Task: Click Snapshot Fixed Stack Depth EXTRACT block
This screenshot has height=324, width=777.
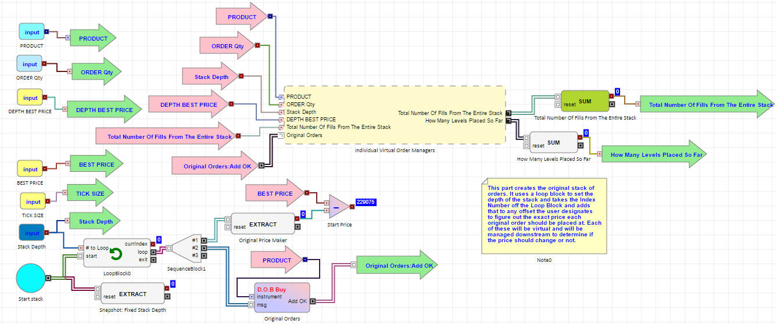Action: [x=133, y=294]
